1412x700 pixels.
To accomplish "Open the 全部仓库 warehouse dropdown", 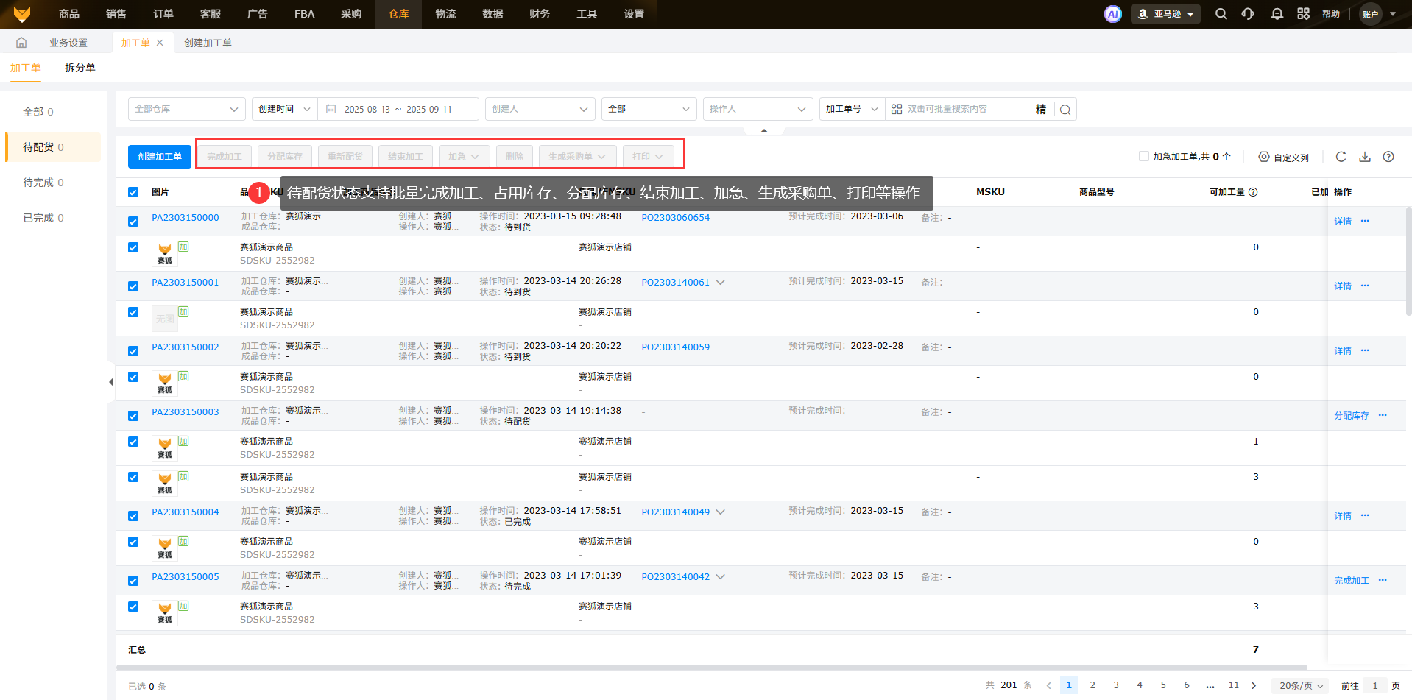I will 186,109.
